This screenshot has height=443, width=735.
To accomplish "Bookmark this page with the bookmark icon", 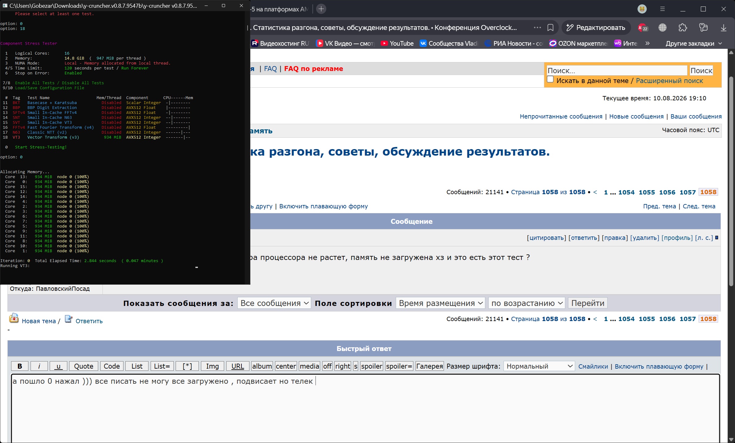I will (x=550, y=27).
